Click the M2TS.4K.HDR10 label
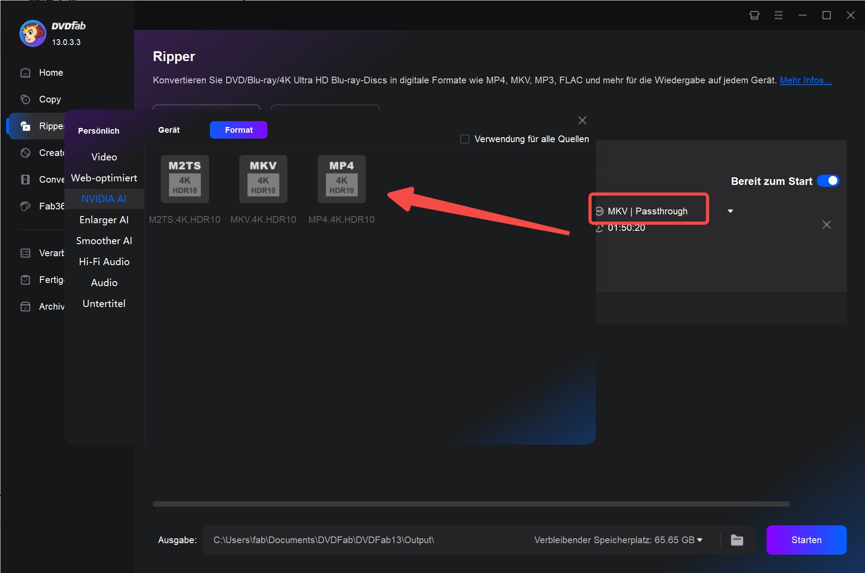This screenshot has height=573, width=865. coord(184,220)
